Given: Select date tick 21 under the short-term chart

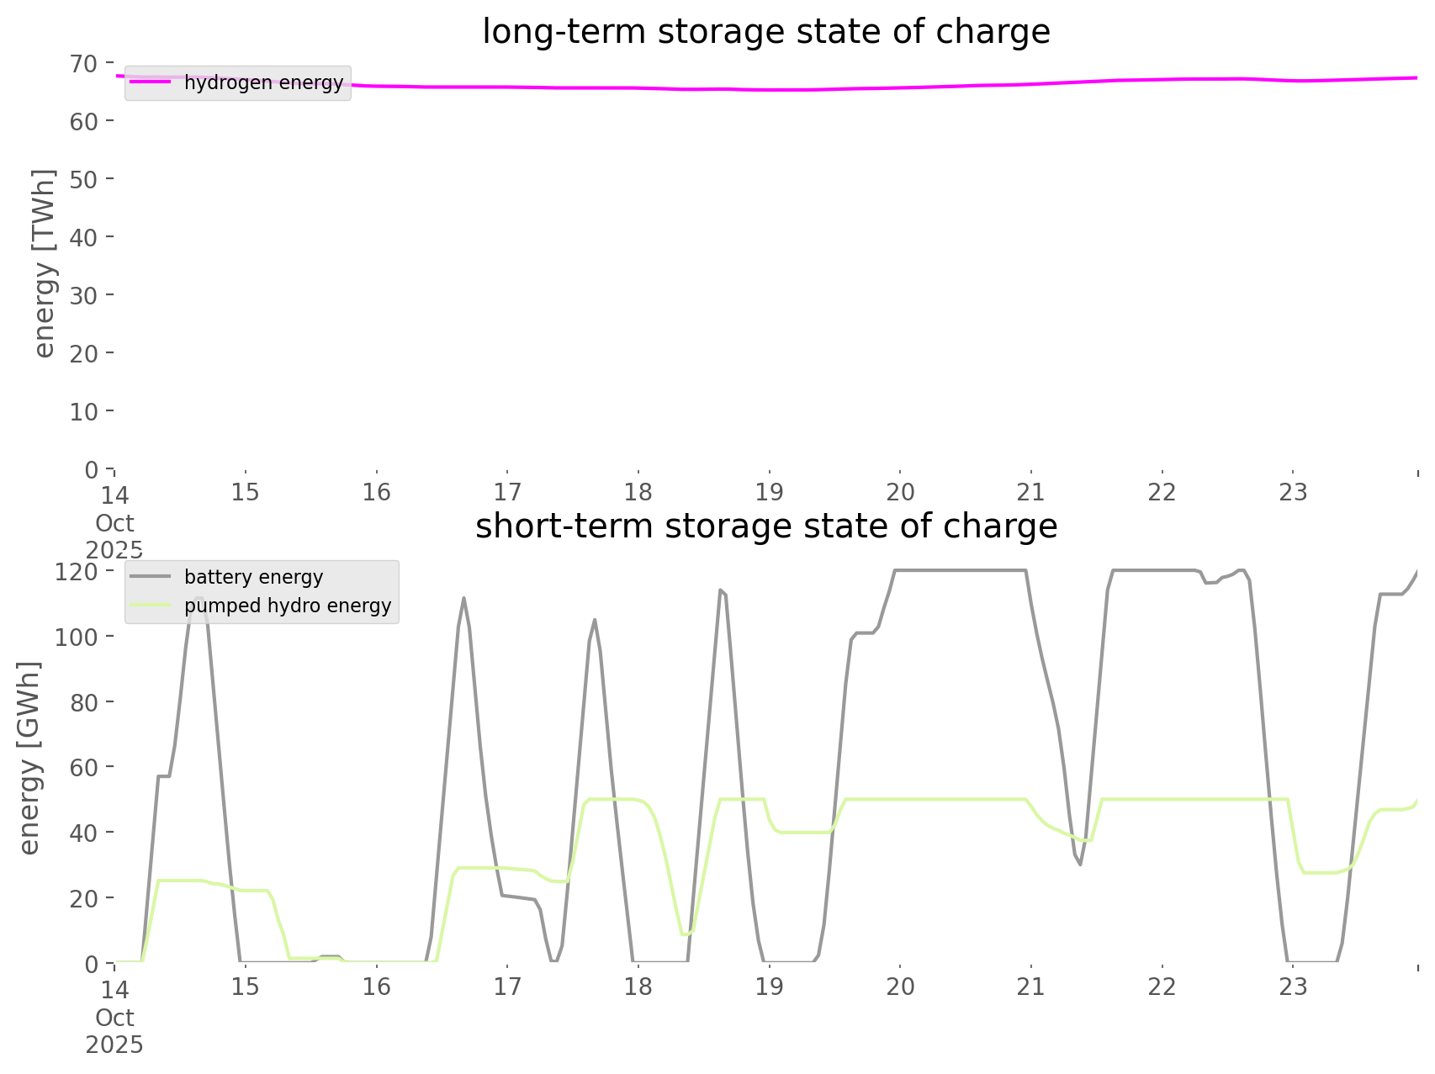Looking at the screenshot, I should click(x=1031, y=987).
